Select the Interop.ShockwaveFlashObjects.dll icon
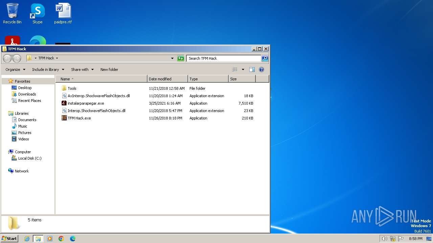 (64, 111)
